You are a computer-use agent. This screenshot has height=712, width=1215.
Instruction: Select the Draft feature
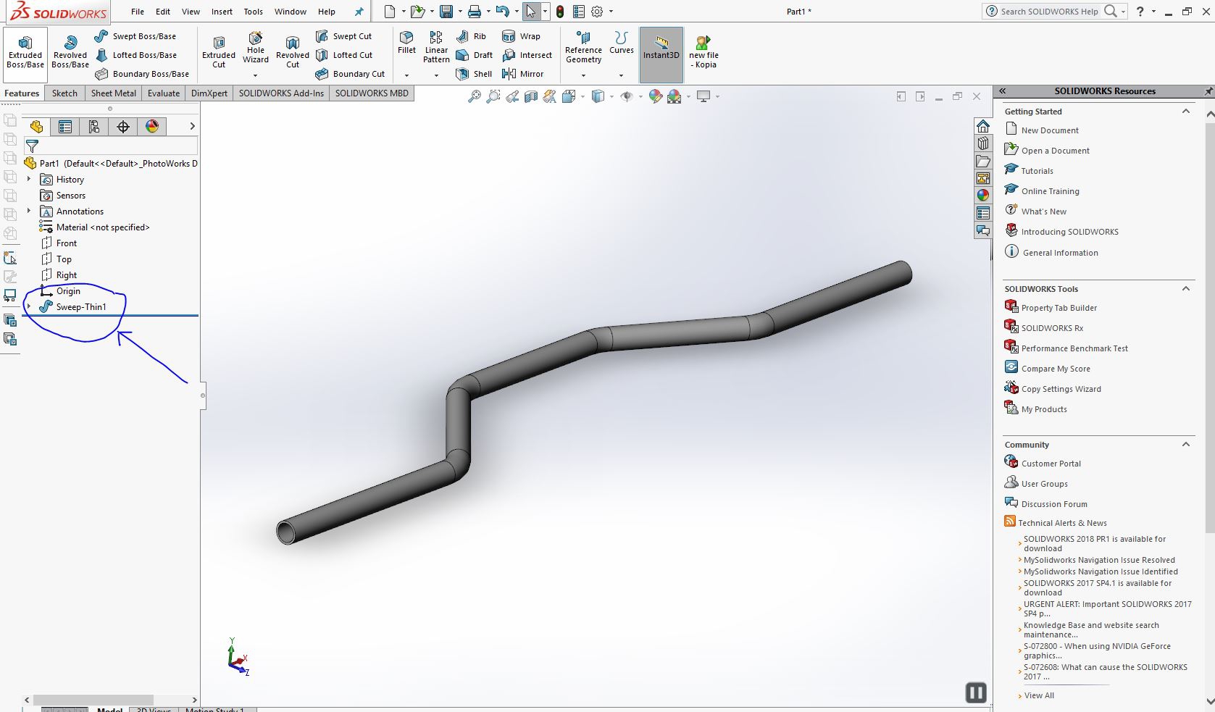point(475,55)
